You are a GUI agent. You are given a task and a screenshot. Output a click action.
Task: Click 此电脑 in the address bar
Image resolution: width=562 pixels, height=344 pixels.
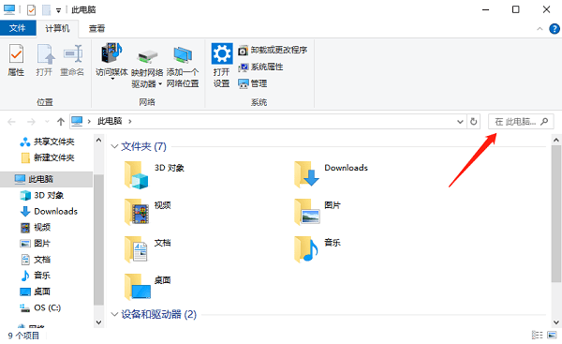pos(110,121)
